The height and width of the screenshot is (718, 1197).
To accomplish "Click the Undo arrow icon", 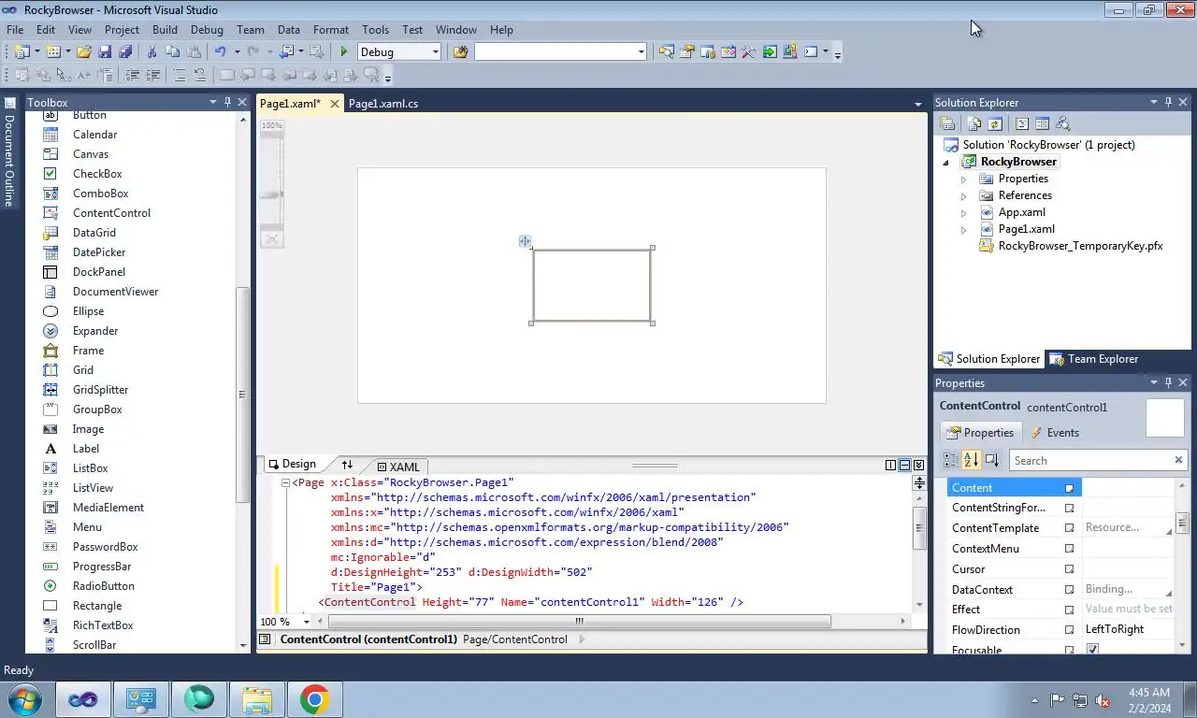I will [220, 51].
